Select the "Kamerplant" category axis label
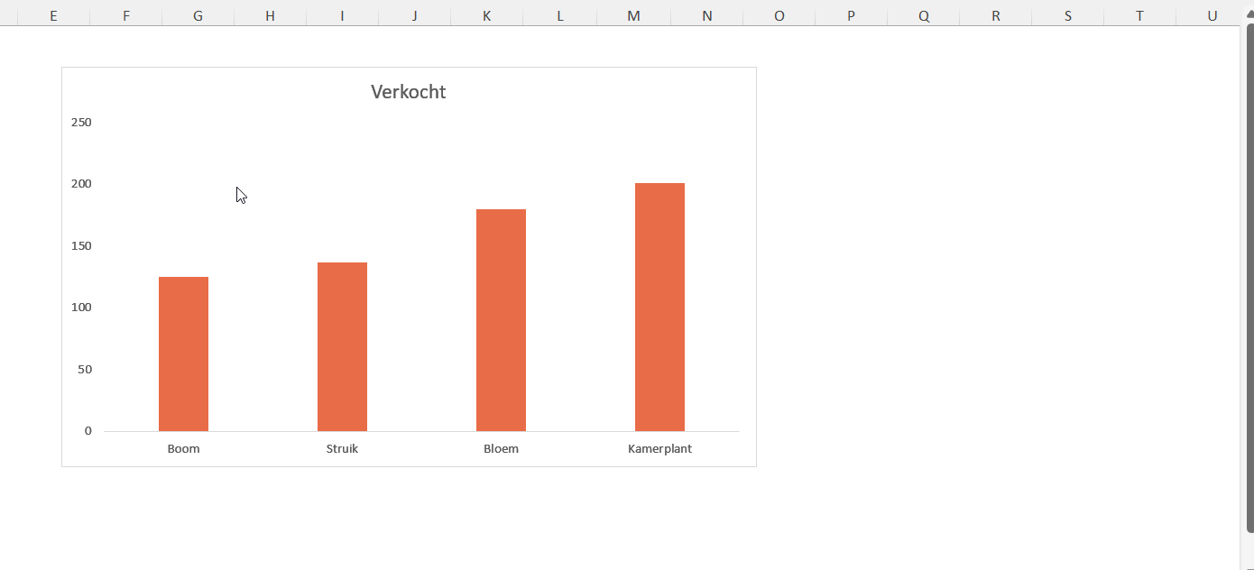 pyautogui.click(x=659, y=448)
